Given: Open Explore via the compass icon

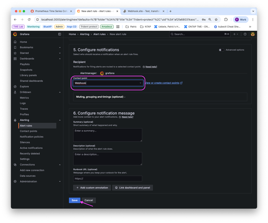Looking at the screenshot, I should [x=15, y=86].
